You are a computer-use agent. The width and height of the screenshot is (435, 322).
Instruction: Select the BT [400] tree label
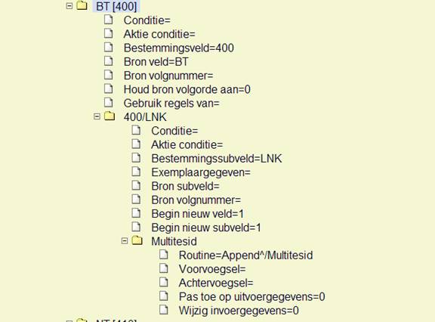116,6
